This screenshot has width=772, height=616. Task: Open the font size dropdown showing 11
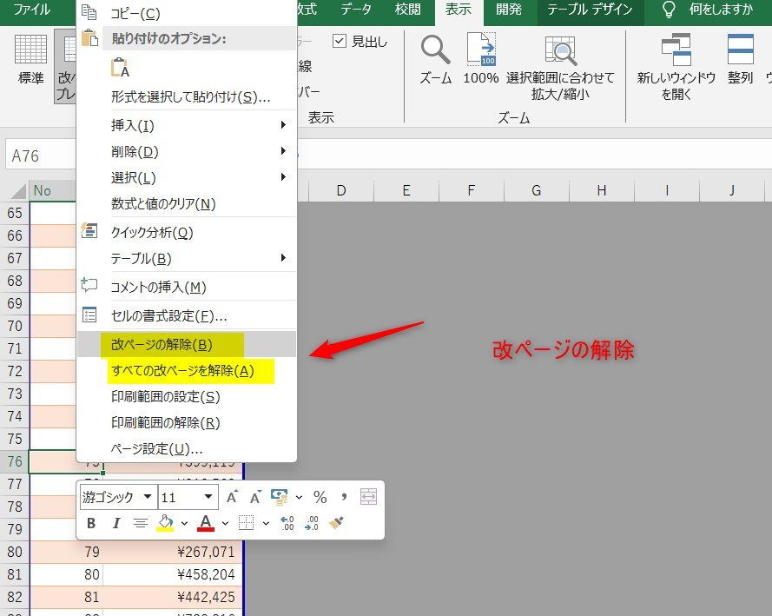[208, 497]
